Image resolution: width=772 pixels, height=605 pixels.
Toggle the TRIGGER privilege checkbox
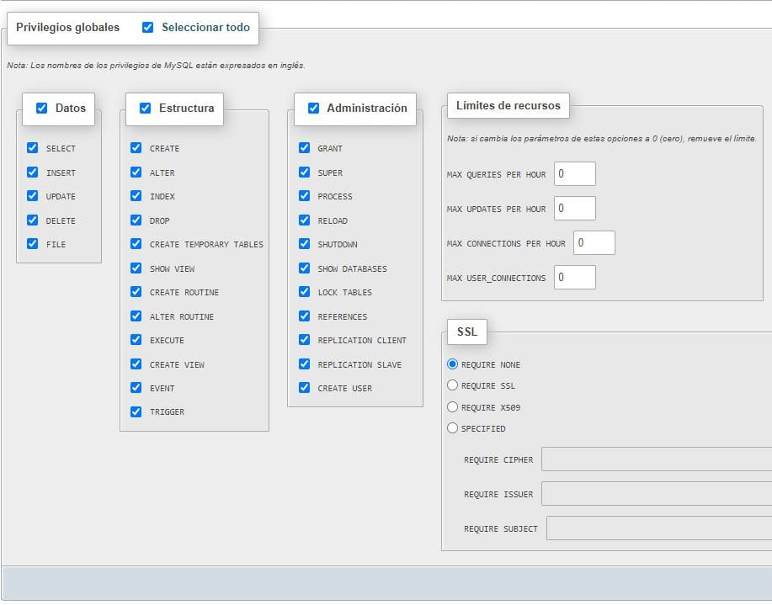click(136, 411)
